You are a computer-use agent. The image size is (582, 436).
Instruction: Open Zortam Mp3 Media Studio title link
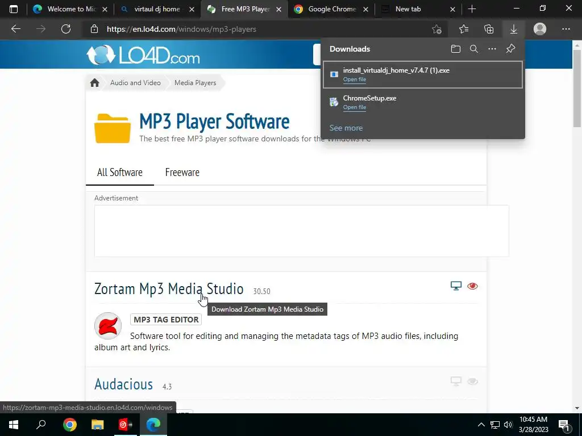(169, 289)
